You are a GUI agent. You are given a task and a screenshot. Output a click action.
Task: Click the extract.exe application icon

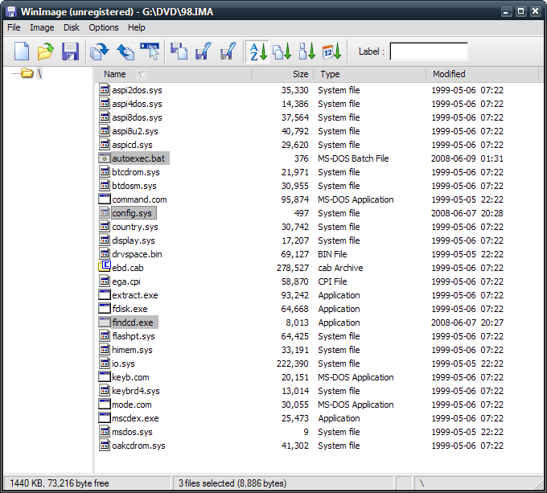105,294
